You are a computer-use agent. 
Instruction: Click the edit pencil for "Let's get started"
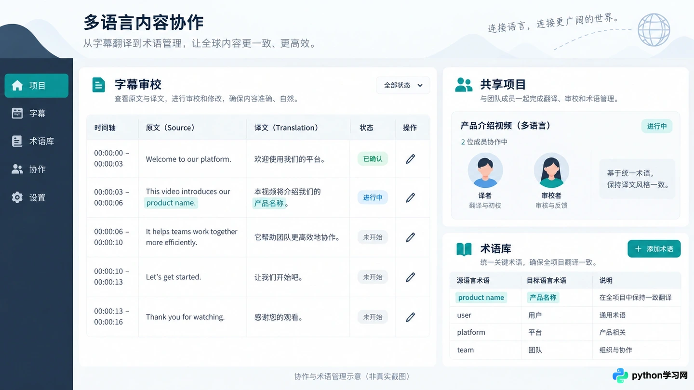(x=410, y=277)
